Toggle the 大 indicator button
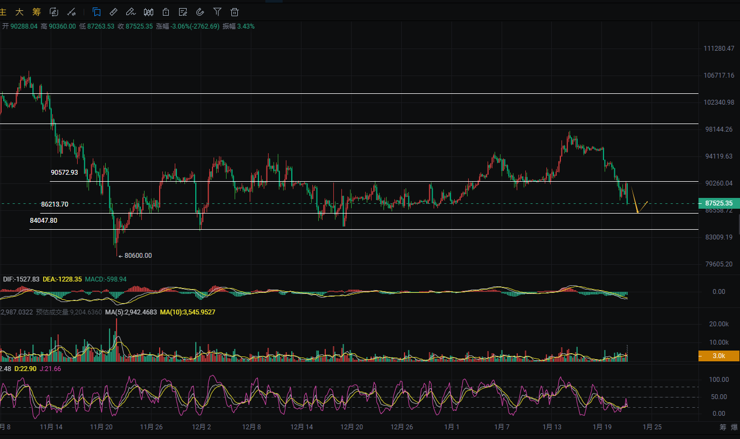The height and width of the screenshot is (439, 740). (x=19, y=11)
